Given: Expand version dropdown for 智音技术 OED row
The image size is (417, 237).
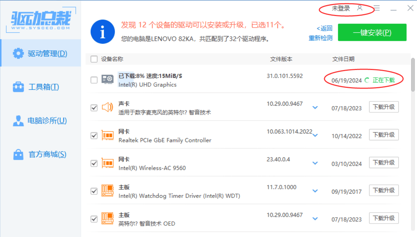Looking at the screenshot, I should pyautogui.click(x=315, y=219).
